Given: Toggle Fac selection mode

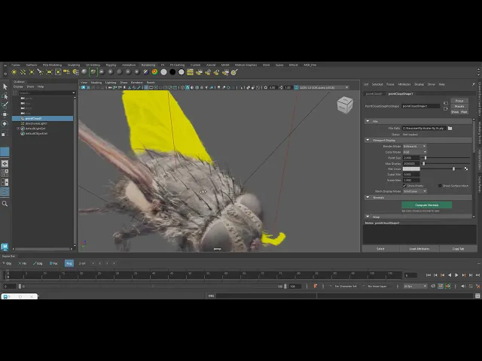Looking at the screenshot, I should click(x=53, y=263).
